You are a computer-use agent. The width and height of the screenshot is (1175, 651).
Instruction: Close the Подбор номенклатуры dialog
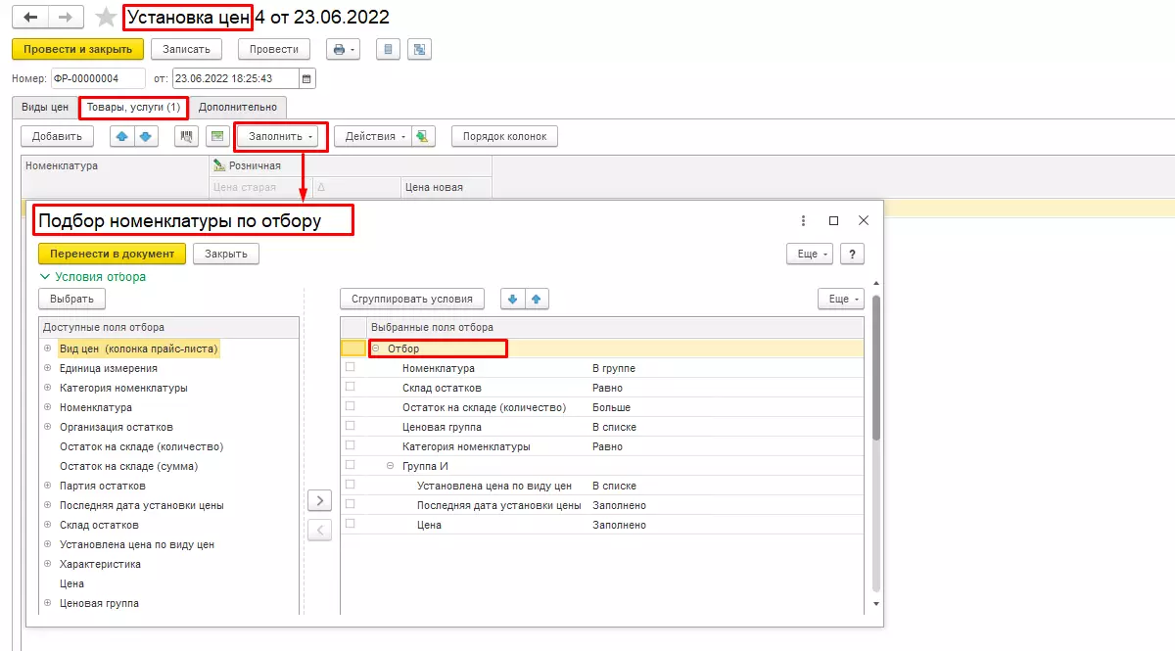pyautogui.click(x=864, y=221)
